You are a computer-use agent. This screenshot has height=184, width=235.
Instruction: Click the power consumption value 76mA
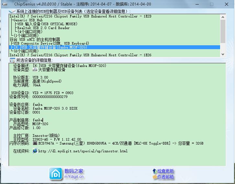[37, 85]
